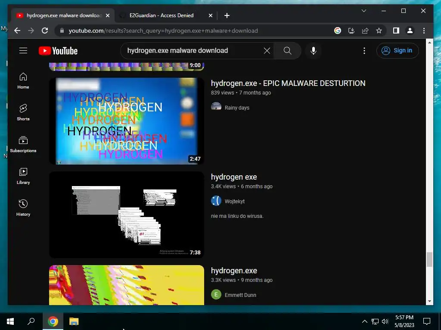Viewport: 441px width, 330px height.
Task: Clear the search query with the X icon
Action: [267, 51]
